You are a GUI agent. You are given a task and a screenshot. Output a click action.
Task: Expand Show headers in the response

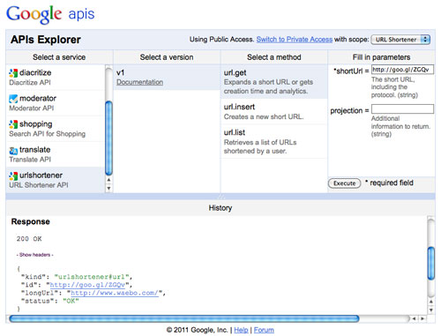[35, 255]
